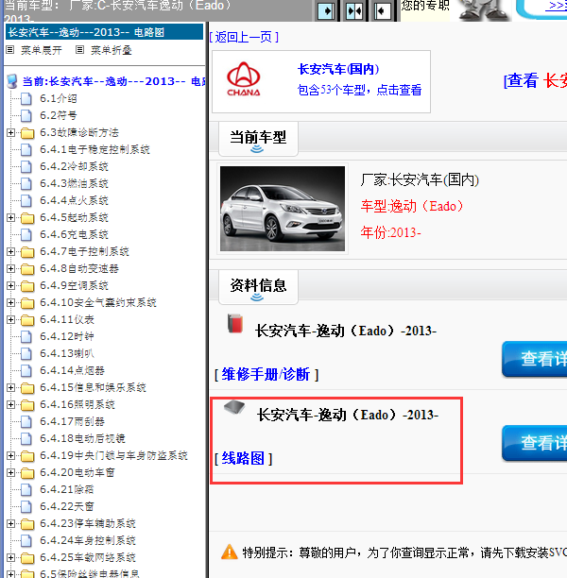Expand the 6.4.15信息和娱乐系统 node
The height and width of the screenshot is (578, 567).
(10, 387)
